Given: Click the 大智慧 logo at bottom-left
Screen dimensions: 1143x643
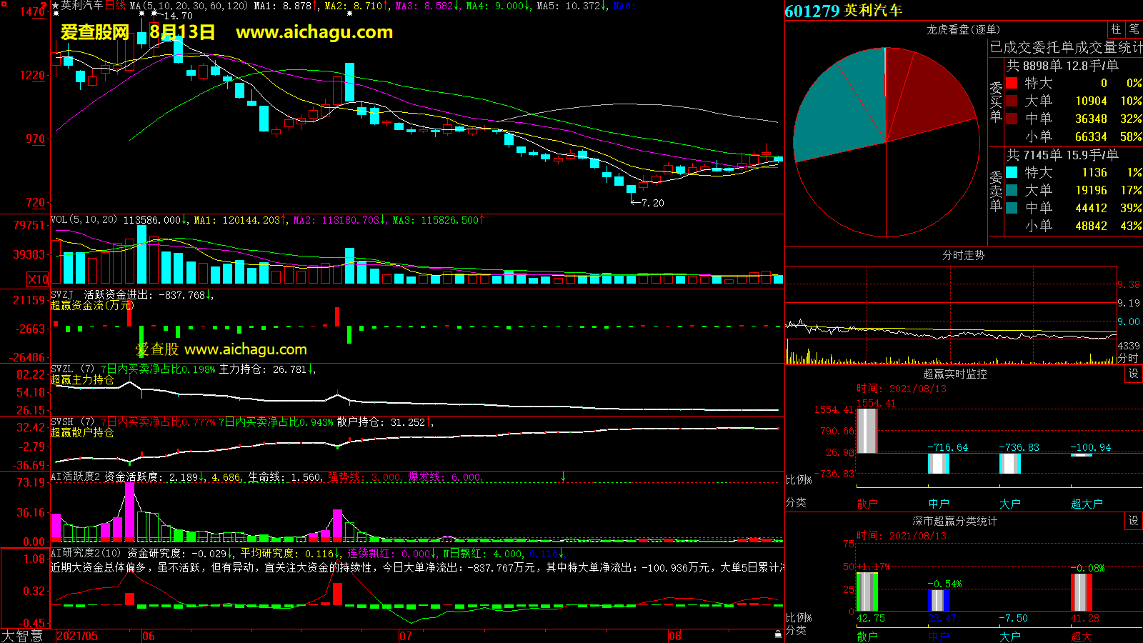Looking at the screenshot, I should tap(23, 636).
